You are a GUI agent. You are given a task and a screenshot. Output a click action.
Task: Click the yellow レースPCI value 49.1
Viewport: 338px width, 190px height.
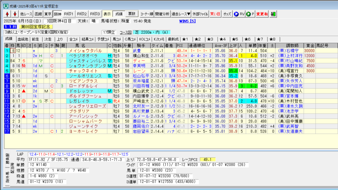click(x=207, y=160)
